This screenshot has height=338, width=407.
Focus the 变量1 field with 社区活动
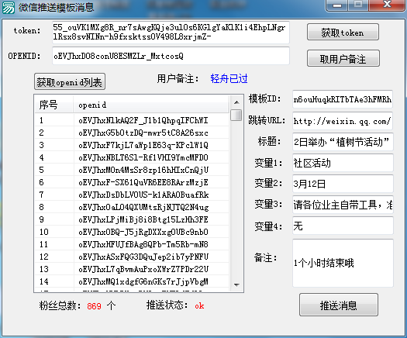343,163
